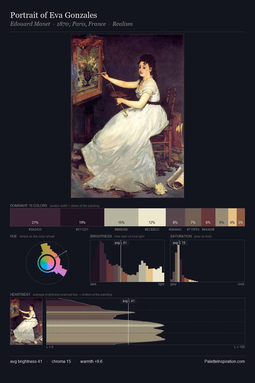Click 'chroma 15' in the footer
Screen dimensions: 255x383
61,361
